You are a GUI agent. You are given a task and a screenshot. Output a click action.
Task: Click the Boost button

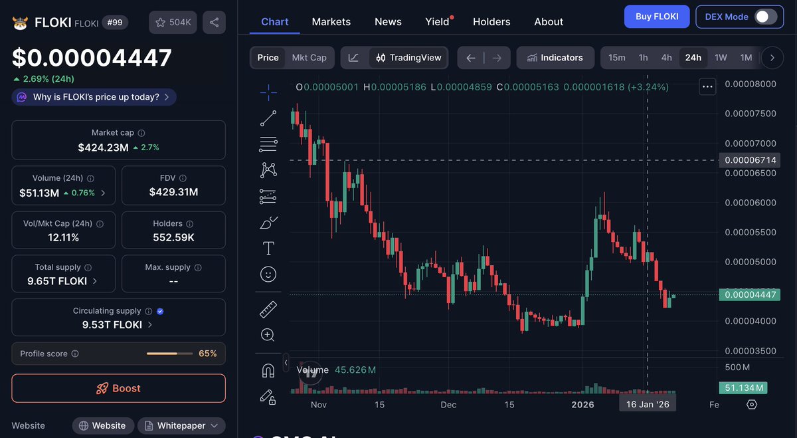[118, 388]
